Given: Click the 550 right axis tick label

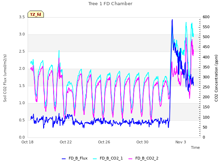Looking at the screenshot, I should [206, 27].
